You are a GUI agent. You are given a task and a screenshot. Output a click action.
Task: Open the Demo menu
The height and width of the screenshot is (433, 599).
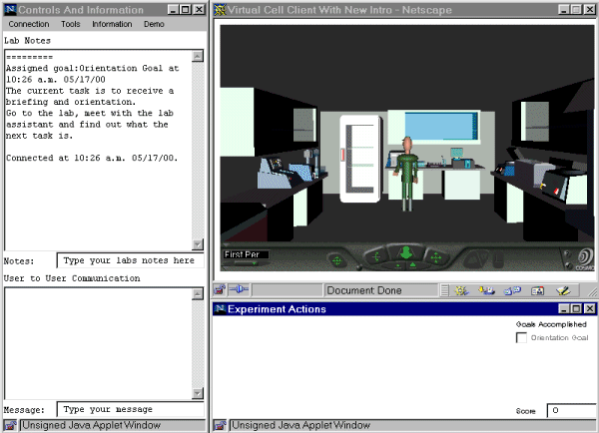point(154,23)
